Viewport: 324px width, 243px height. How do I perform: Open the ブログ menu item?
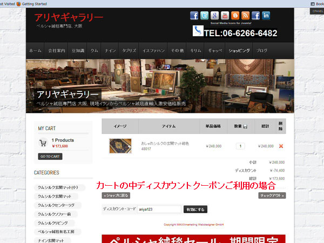[262, 50]
